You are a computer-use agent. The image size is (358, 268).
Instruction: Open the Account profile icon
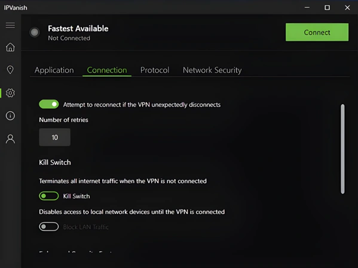[x=10, y=139]
